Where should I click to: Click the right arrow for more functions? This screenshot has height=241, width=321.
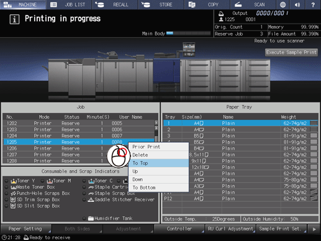pyautogui.click(x=314, y=229)
